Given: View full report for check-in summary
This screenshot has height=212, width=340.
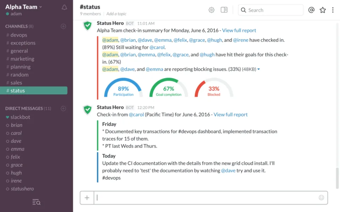Looking at the screenshot, I should 239,30.
